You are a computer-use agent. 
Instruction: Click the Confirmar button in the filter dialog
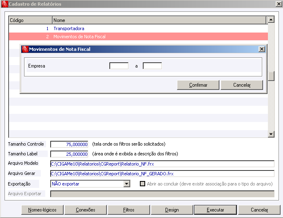tap(198, 85)
